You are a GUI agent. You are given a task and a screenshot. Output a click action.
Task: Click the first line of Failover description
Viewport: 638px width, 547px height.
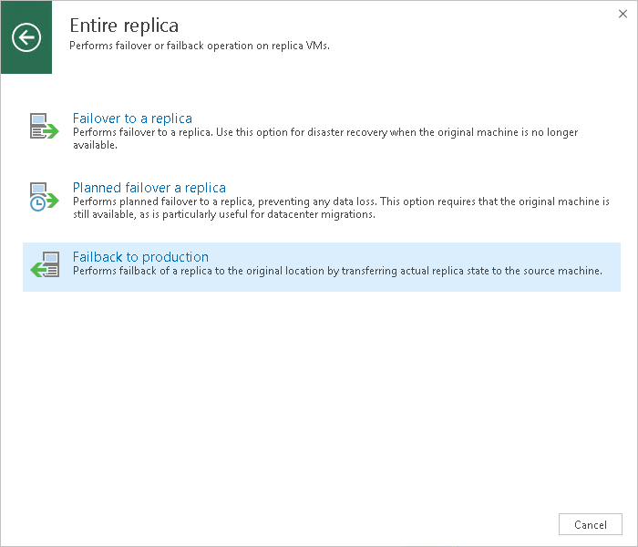[324, 132]
